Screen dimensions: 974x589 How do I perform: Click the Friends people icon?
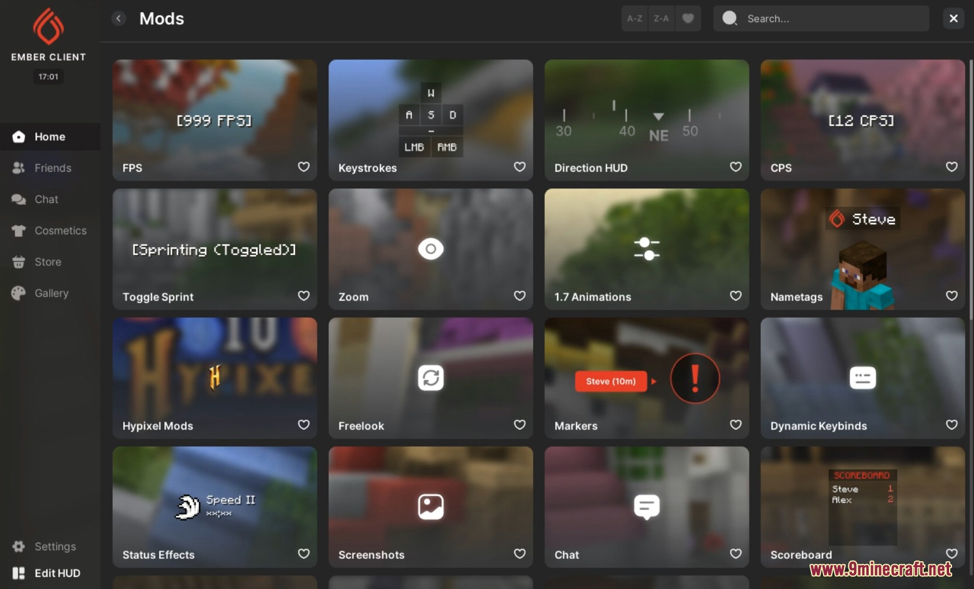[x=19, y=168]
